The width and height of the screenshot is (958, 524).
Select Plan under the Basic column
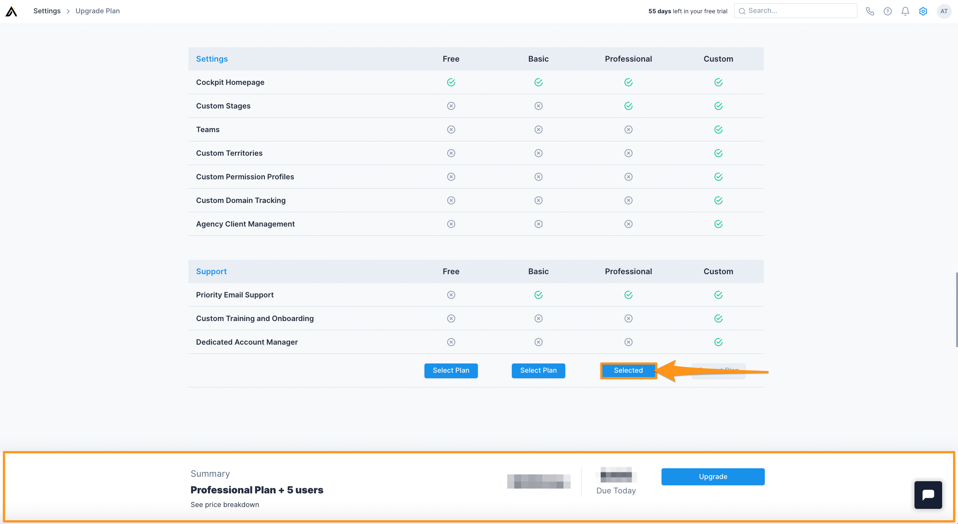(x=538, y=370)
